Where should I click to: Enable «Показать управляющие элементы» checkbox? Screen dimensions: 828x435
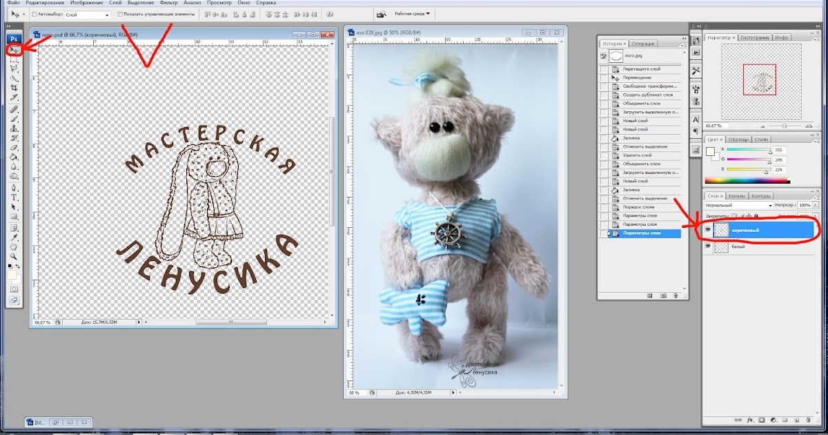121,14
